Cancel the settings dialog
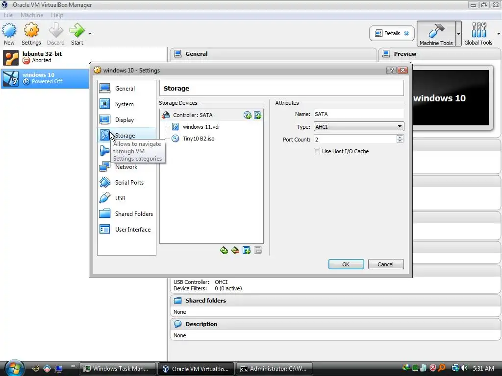This screenshot has width=502, height=376. click(385, 264)
